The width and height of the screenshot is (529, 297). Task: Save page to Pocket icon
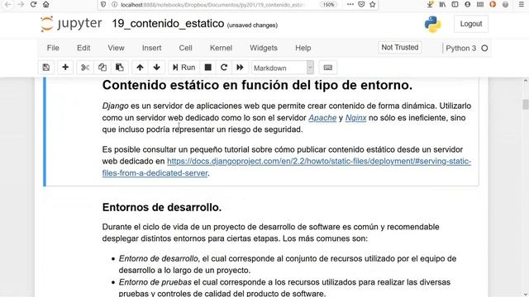pos(361,4)
